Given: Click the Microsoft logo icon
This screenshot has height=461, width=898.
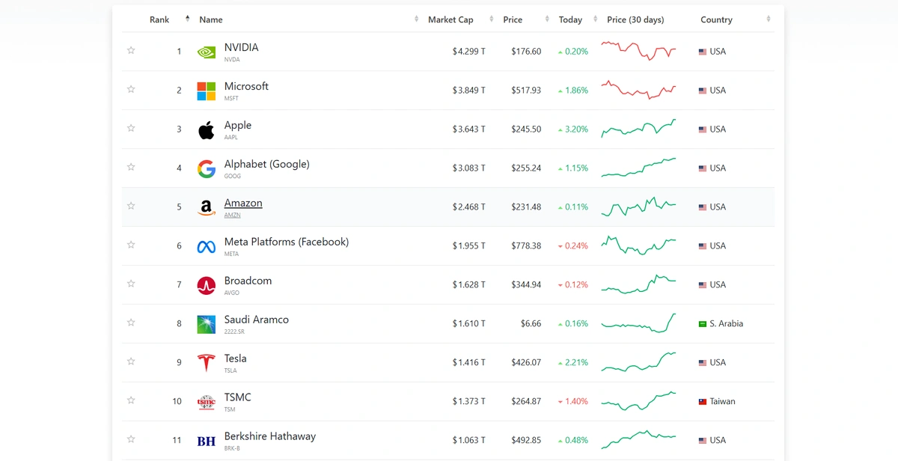Looking at the screenshot, I should coord(206,91).
